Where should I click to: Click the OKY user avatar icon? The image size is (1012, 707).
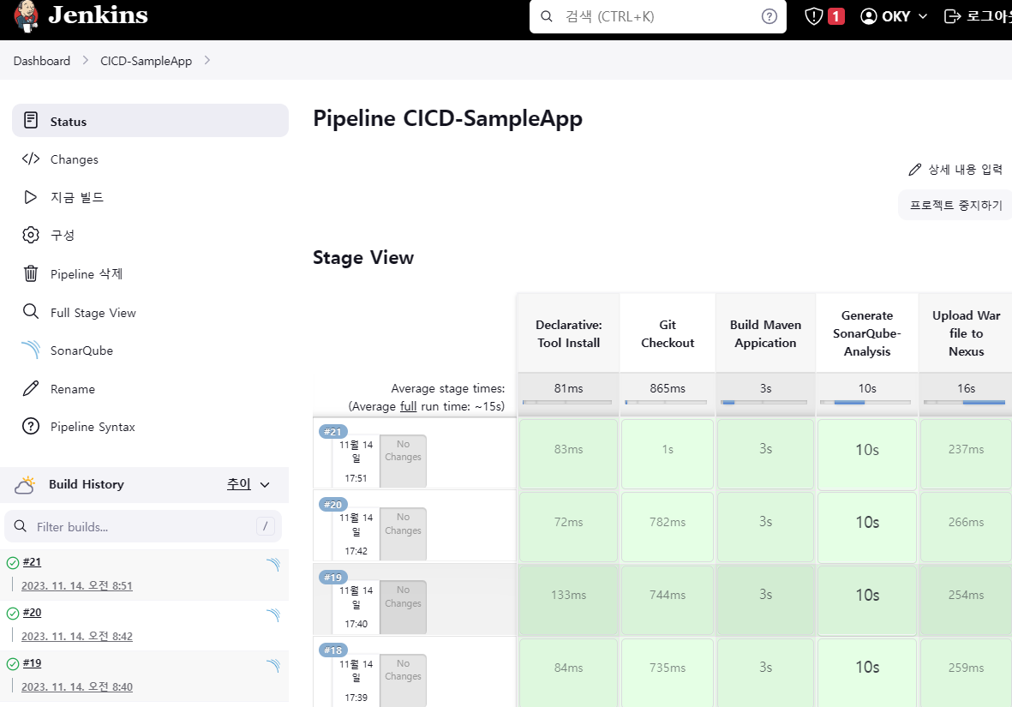click(x=869, y=16)
